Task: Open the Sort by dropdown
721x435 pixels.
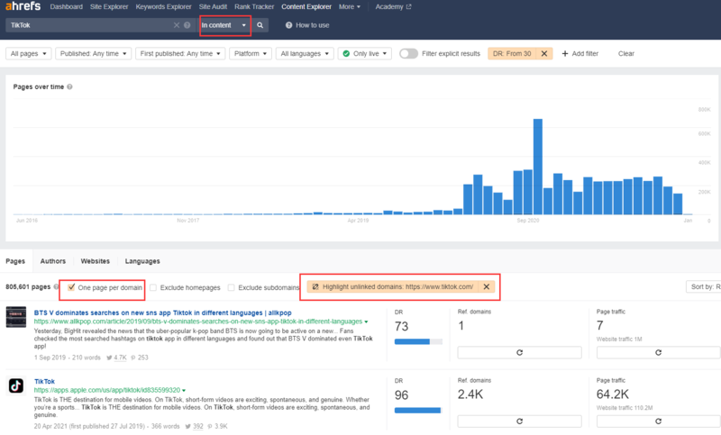Action: coord(703,286)
